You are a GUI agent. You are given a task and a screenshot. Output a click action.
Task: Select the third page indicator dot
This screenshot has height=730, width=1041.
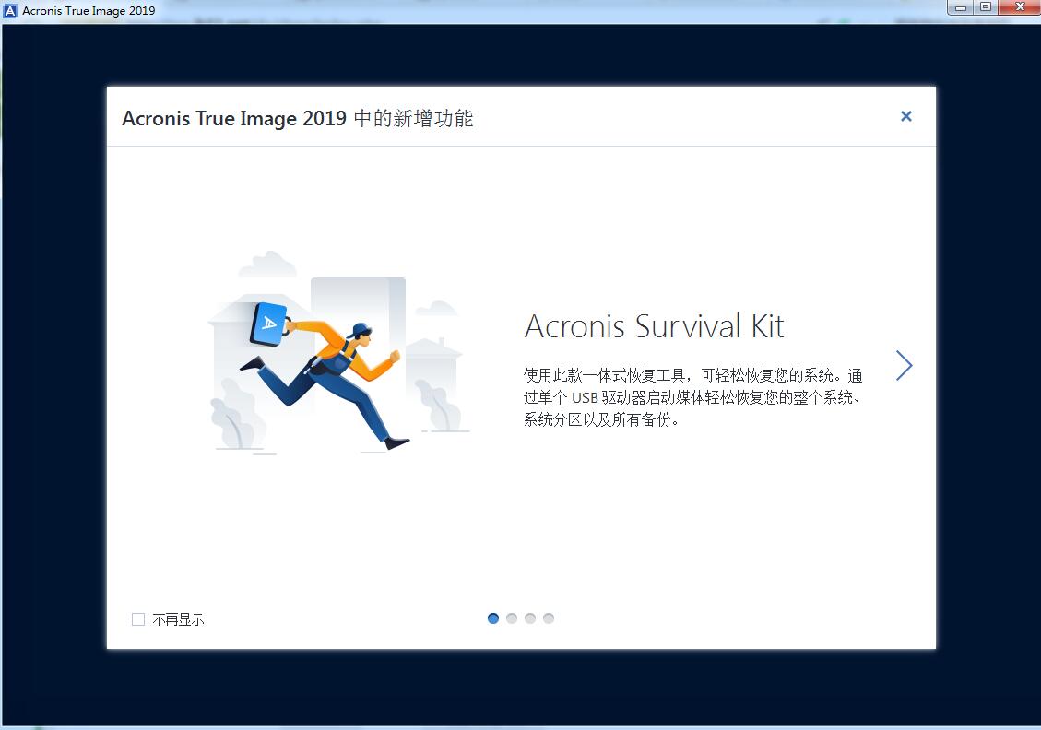[x=530, y=618]
